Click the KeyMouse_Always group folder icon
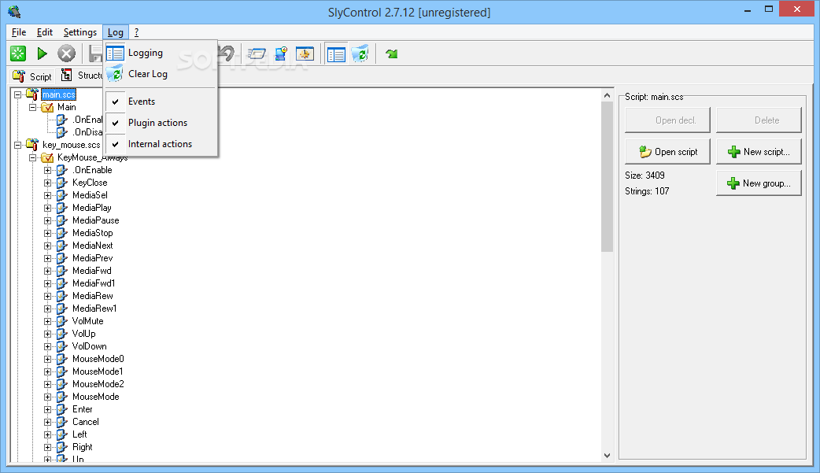This screenshot has width=820, height=473. click(x=47, y=157)
